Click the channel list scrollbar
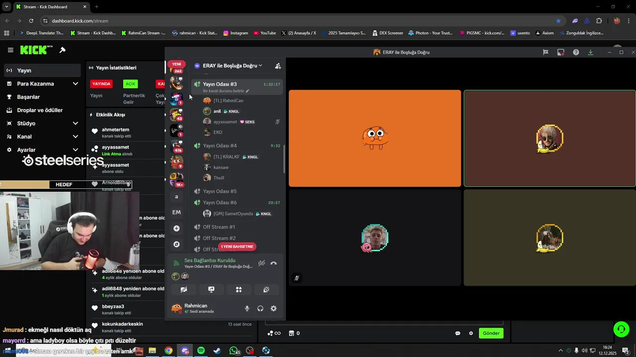The width and height of the screenshot is (636, 357). pyautogui.click(x=284, y=159)
